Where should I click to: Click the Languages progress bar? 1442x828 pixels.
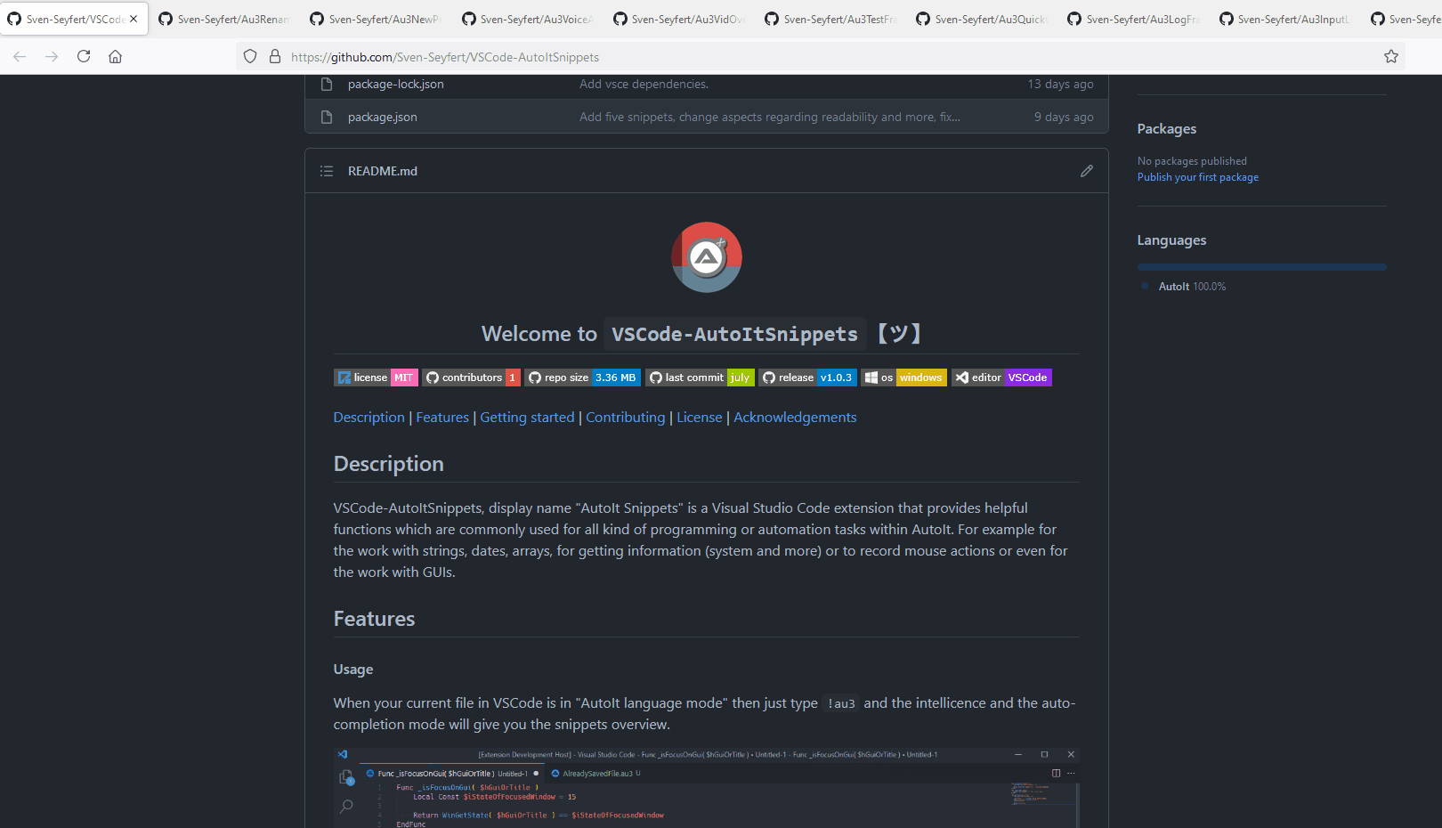[x=1261, y=267]
